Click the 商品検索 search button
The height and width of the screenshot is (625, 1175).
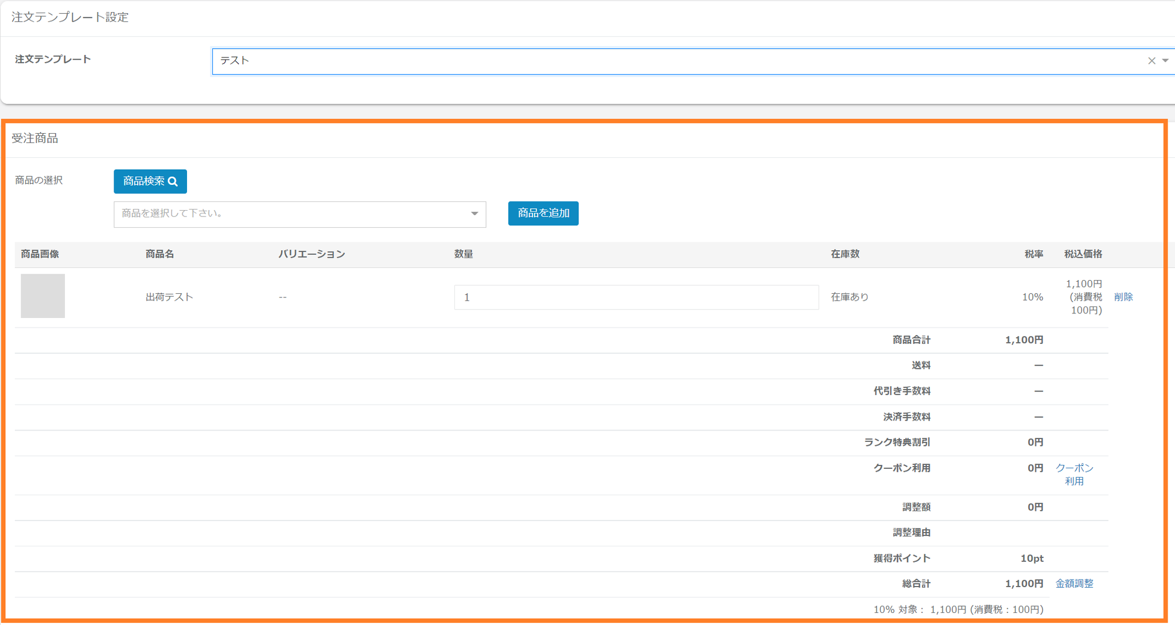(150, 181)
